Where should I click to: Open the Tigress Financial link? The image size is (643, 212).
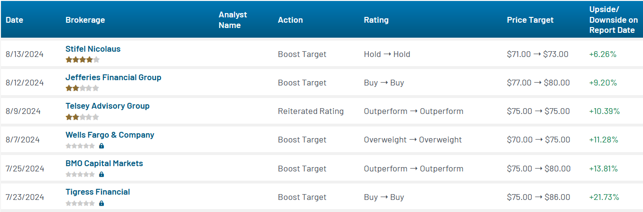tap(98, 192)
